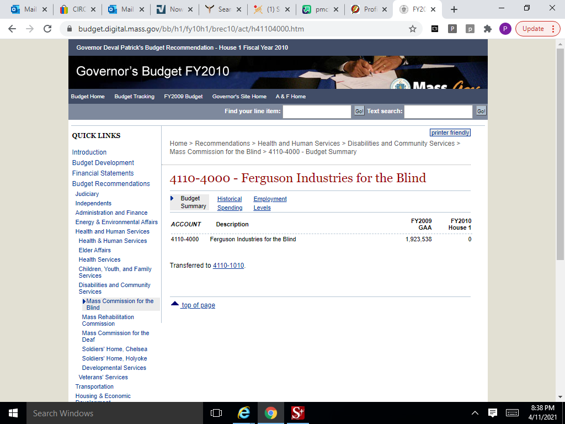The height and width of the screenshot is (424, 565).
Task: Switch to the pmc browser tab
Action: (321, 10)
